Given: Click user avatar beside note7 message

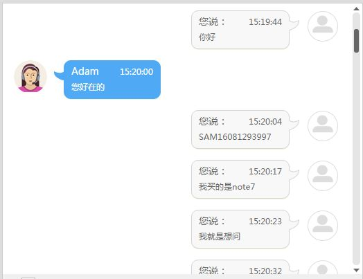Looking at the screenshot, I should pos(323,176).
